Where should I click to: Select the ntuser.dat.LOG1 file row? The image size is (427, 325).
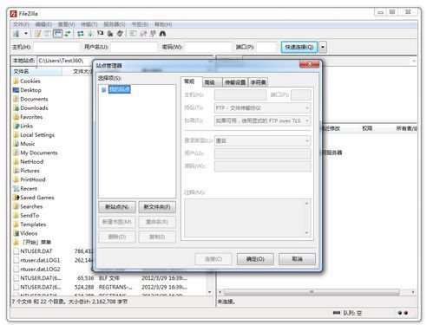coord(53,260)
